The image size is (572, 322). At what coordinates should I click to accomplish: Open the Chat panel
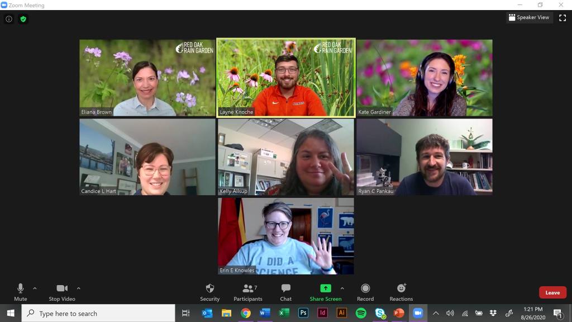285,292
